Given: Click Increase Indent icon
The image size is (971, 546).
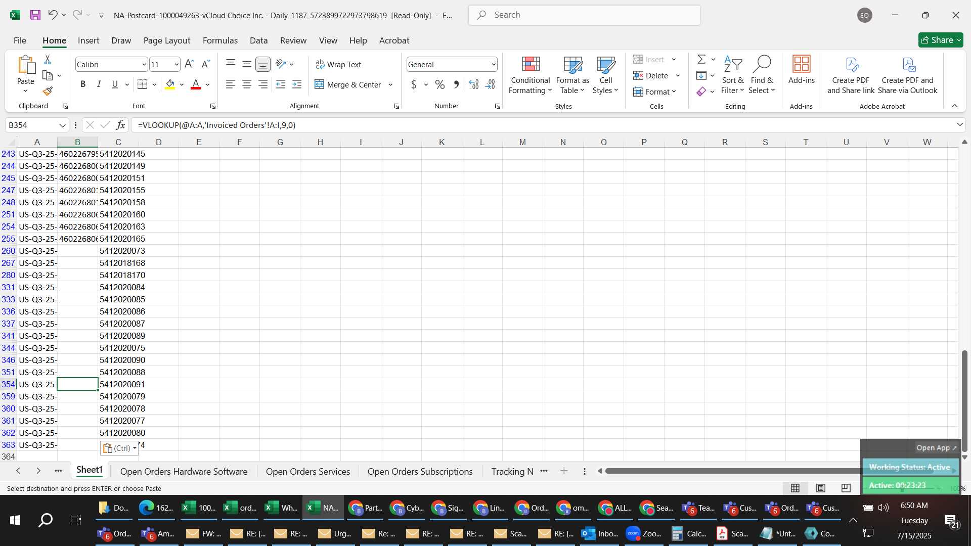Looking at the screenshot, I should 297,84.
